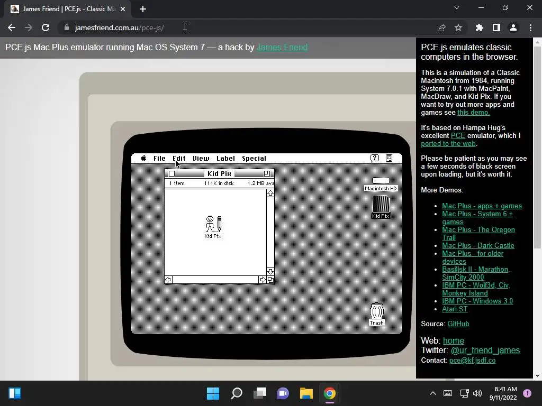Click the Kid Pix window title bar
This screenshot has height=406, width=542.
(220, 173)
